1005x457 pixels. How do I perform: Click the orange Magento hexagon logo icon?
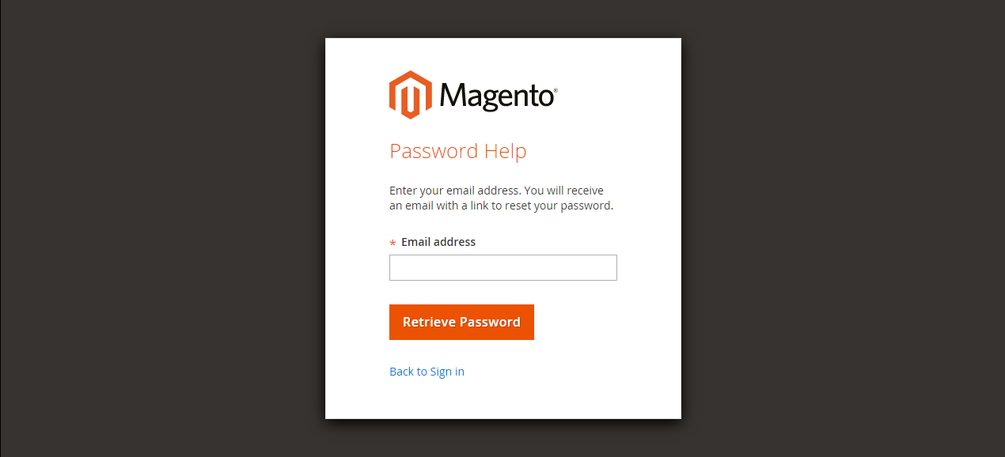pyautogui.click(x=410, y=95)
